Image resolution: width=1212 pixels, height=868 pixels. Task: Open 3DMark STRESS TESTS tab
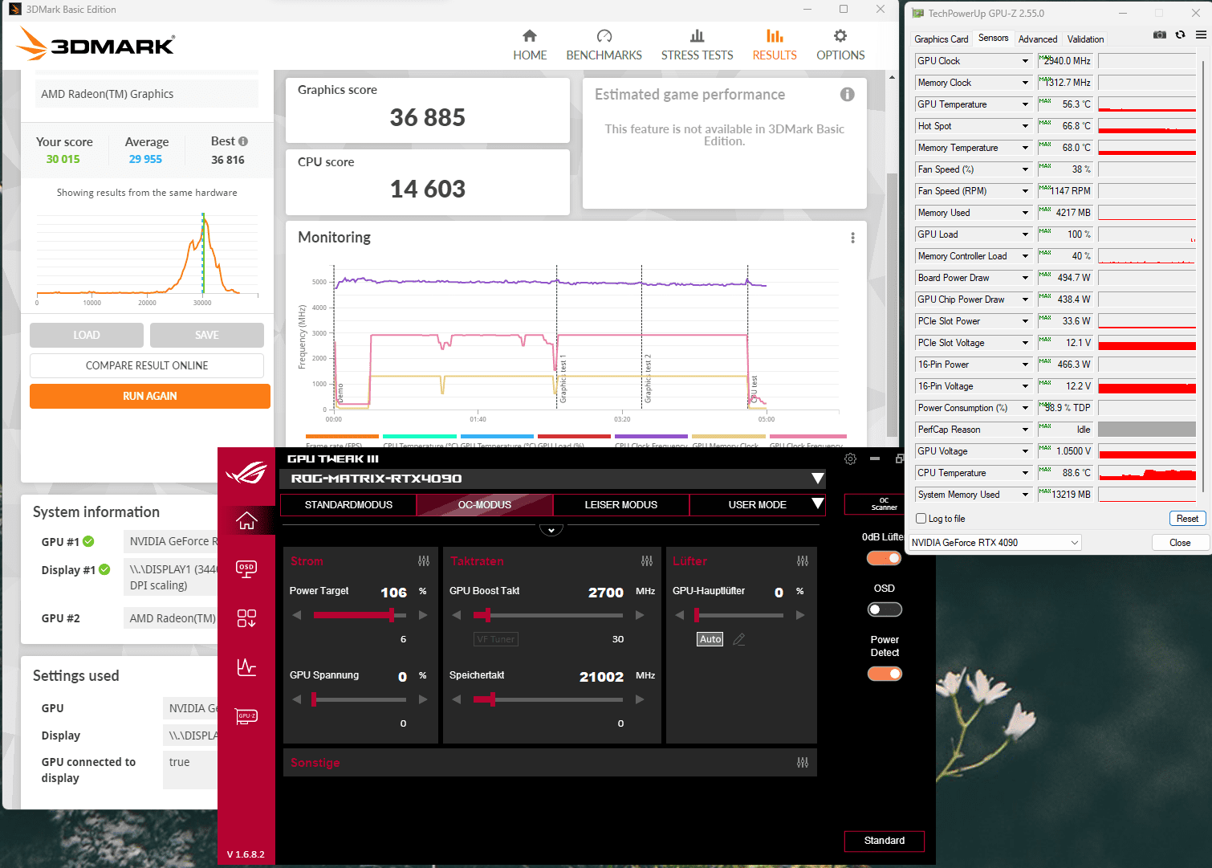click(697, 45)
